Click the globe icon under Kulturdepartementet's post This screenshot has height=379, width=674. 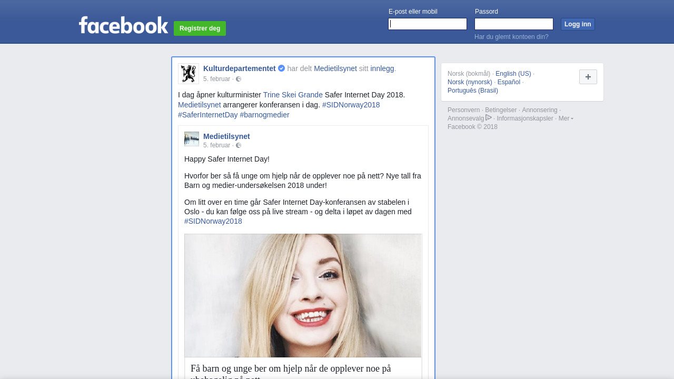coord(239,79)
